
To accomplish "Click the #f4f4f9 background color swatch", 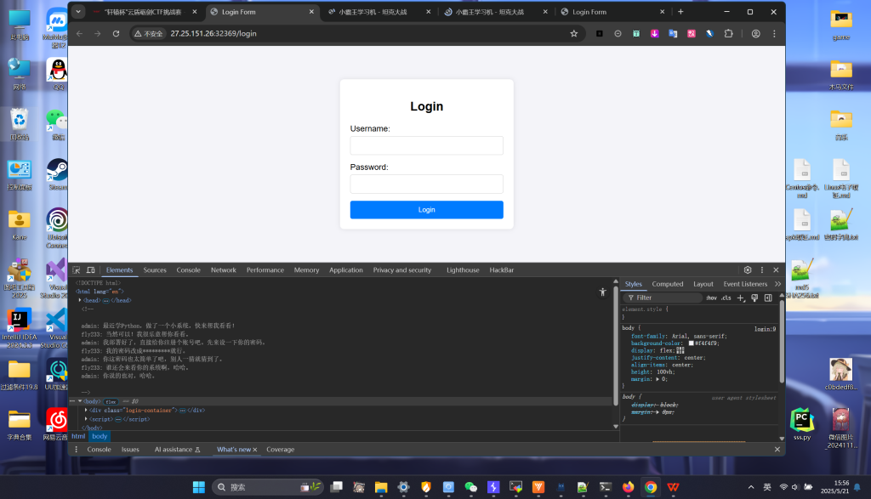I will [x=691, y=343].
